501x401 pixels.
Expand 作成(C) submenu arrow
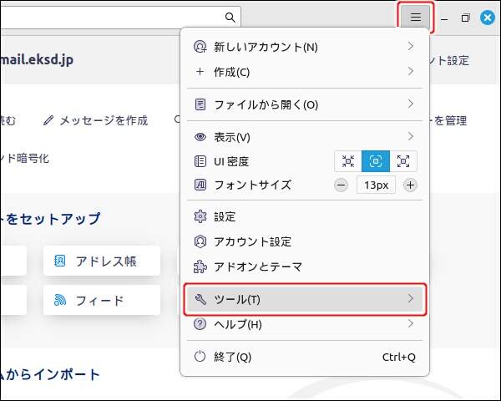[411, 71]
